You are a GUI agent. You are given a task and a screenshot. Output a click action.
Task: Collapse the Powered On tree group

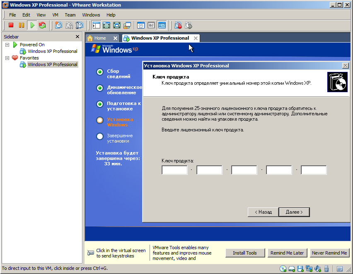[7, 45]
